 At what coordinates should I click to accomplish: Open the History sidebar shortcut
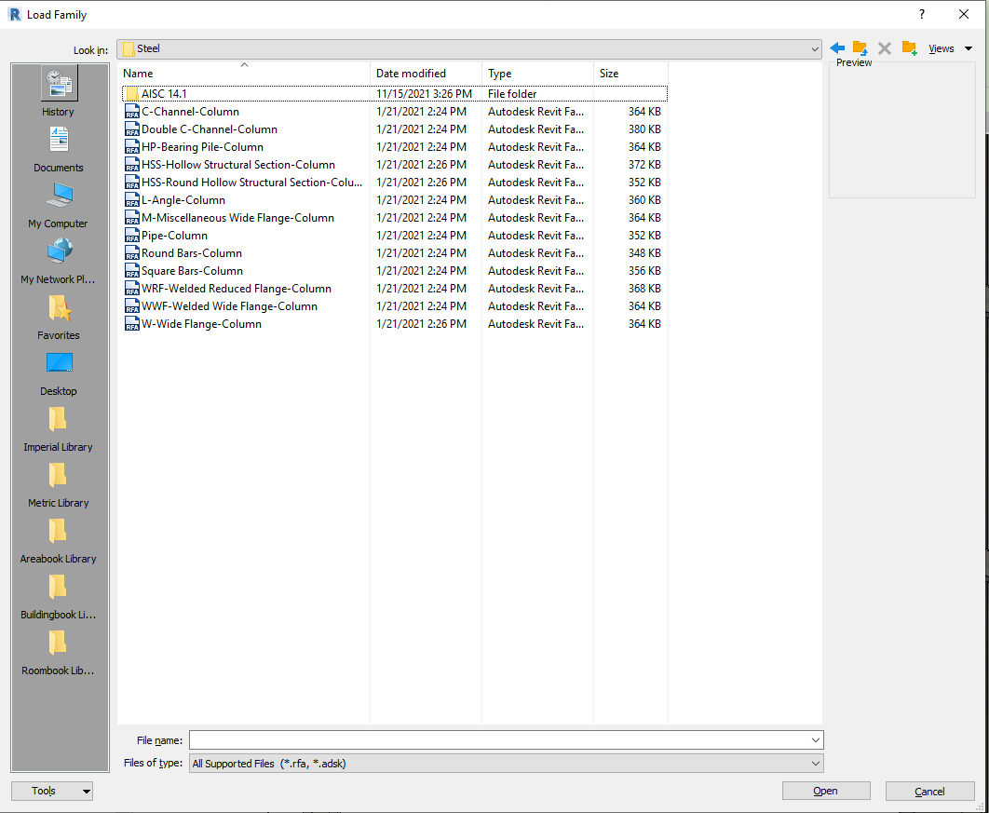[x=58, y=88]
